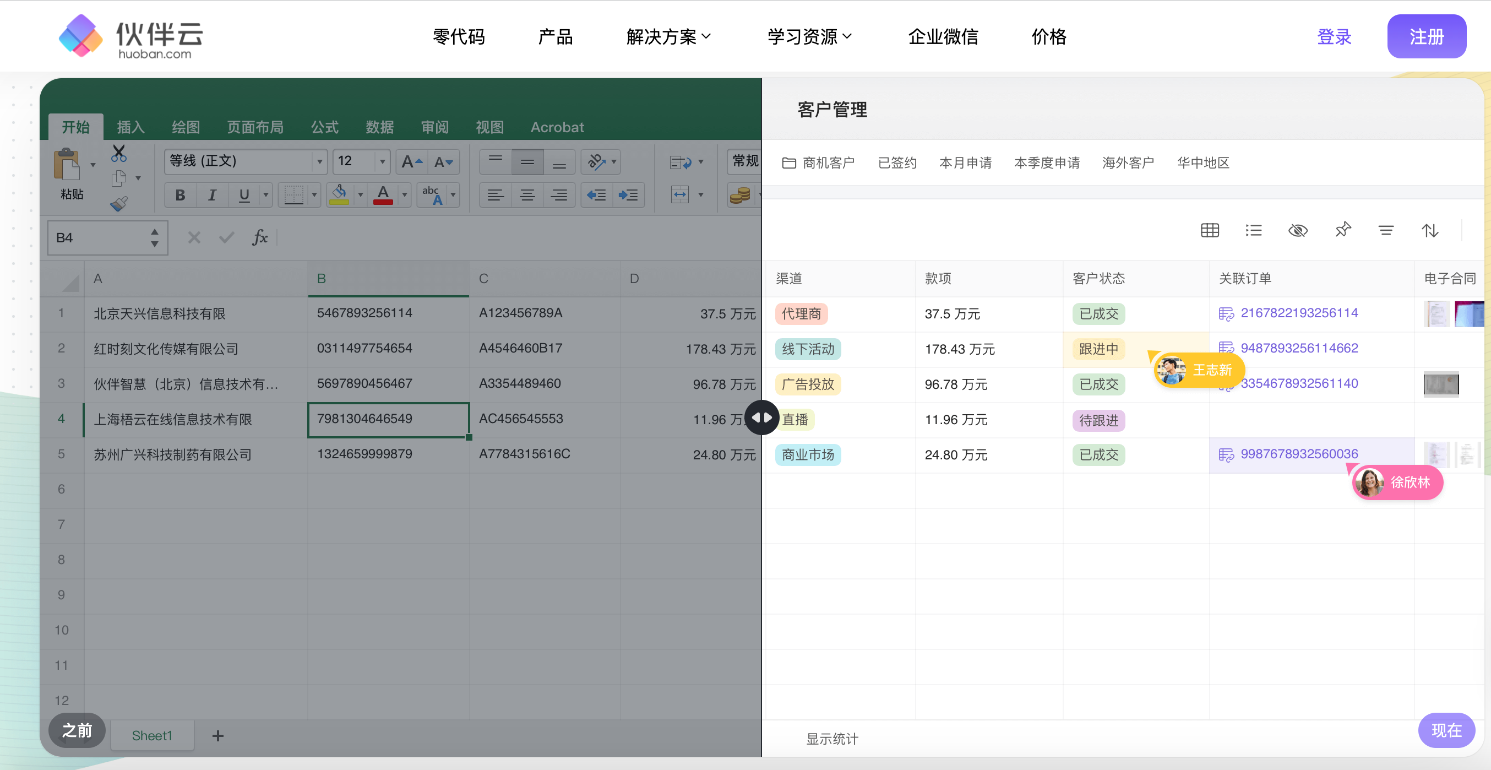
Task: Toggle Bold formatting
Action: [180, 195]
